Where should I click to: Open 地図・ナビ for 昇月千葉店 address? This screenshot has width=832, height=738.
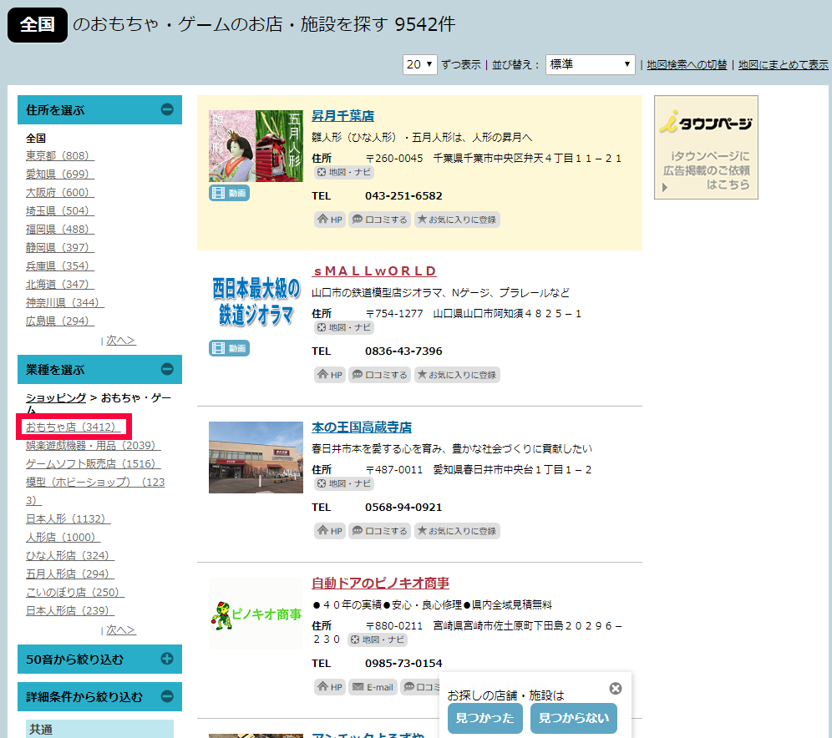(x=344, y=173)
